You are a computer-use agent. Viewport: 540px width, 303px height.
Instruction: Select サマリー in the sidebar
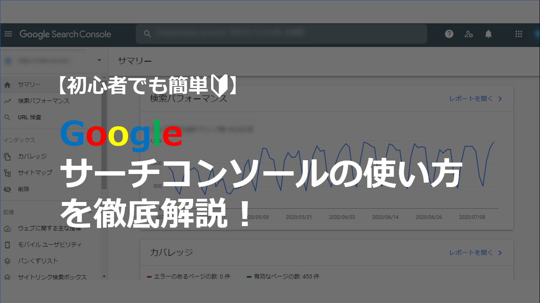pos(29,84)
